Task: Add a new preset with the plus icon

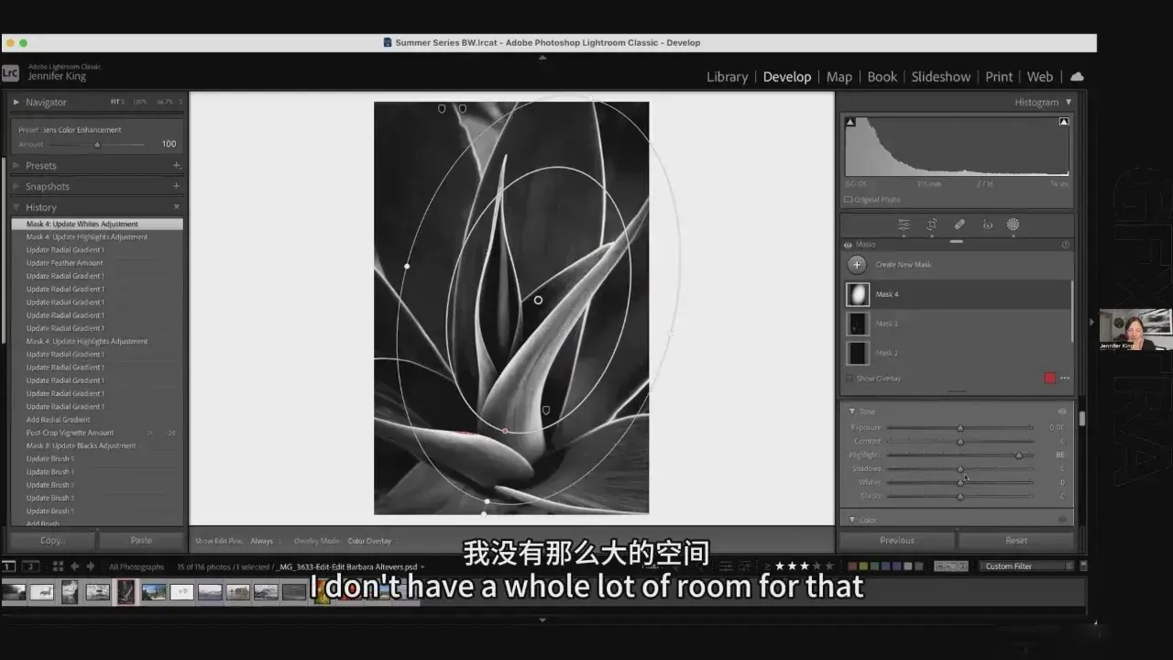Action: (x=176, y=166)
